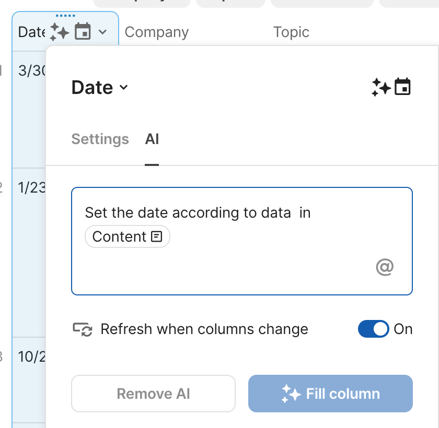Open the Date dropdown in the panel header
Screen dimensions: 439x428
tap(123, 88)
